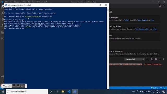
Task: Switch to Visual Studio Code on the taskbar
Action: (x=69, y=92)
